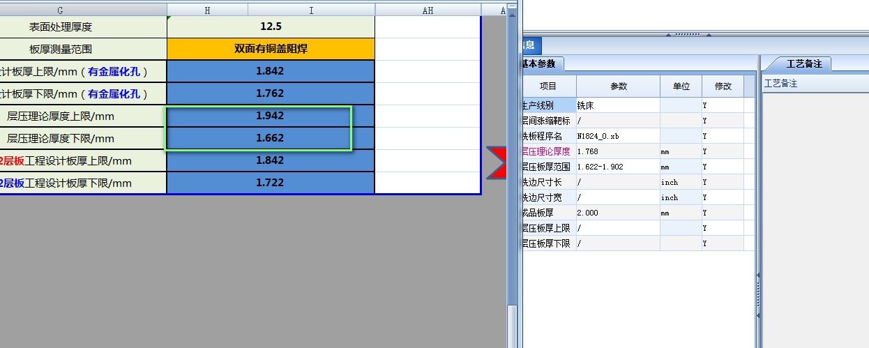Screen dimensions: 869x348
Task: Click the 单位 column header
Action: pos(681,86)
